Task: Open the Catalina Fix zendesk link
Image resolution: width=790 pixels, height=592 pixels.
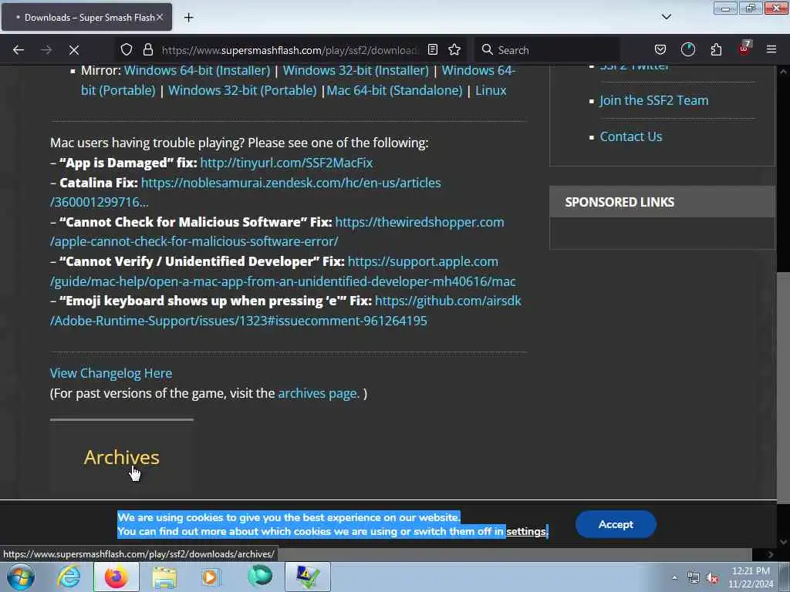Action: [x=291, y=183]
